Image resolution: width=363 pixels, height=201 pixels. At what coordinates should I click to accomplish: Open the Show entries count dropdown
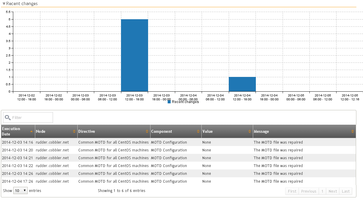20,191
